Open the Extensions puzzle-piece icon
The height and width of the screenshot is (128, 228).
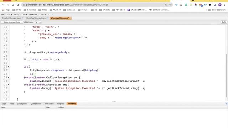[x=210, y=5]
